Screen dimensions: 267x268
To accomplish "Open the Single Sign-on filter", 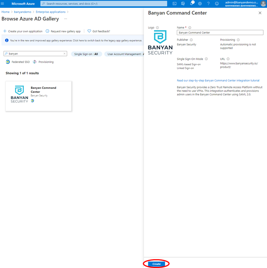I will coord(86,54).
